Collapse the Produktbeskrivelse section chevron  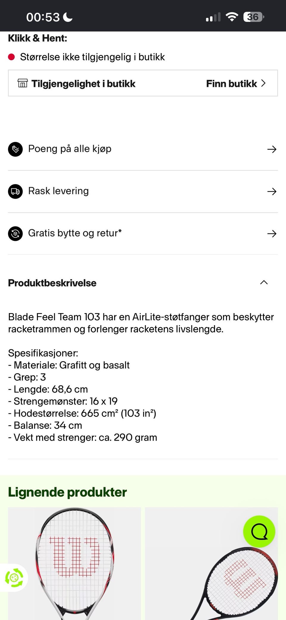pos(264,282)
